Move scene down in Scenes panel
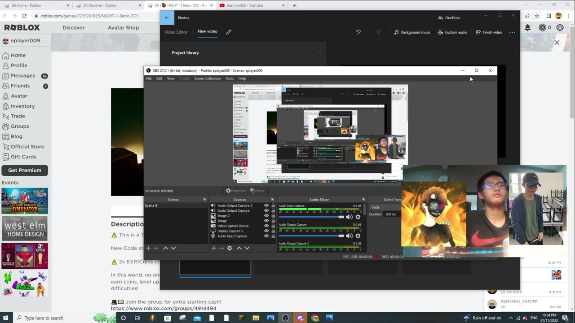The height and width of the screenshot is (323, 575). pyautogui.click(x=173, y=248)
